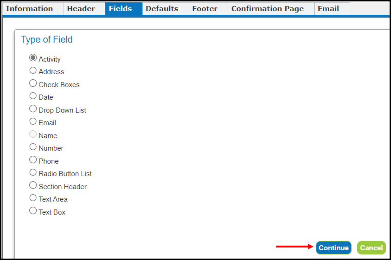The image size is (391, 260).
Task: Select the Check Boxes option
Action: tap(33, 83)
